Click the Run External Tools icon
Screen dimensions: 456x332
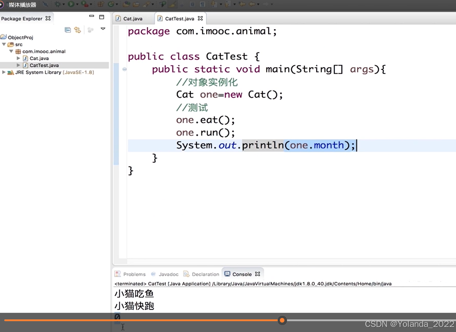(85, 4)
